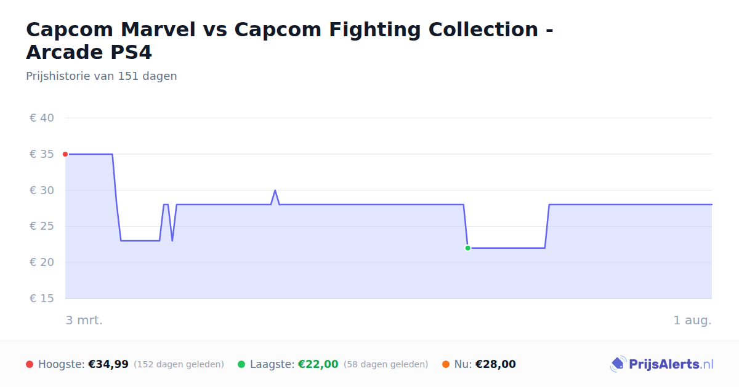Click the PrijsAlerts price tag logo icon

[618, 364]
